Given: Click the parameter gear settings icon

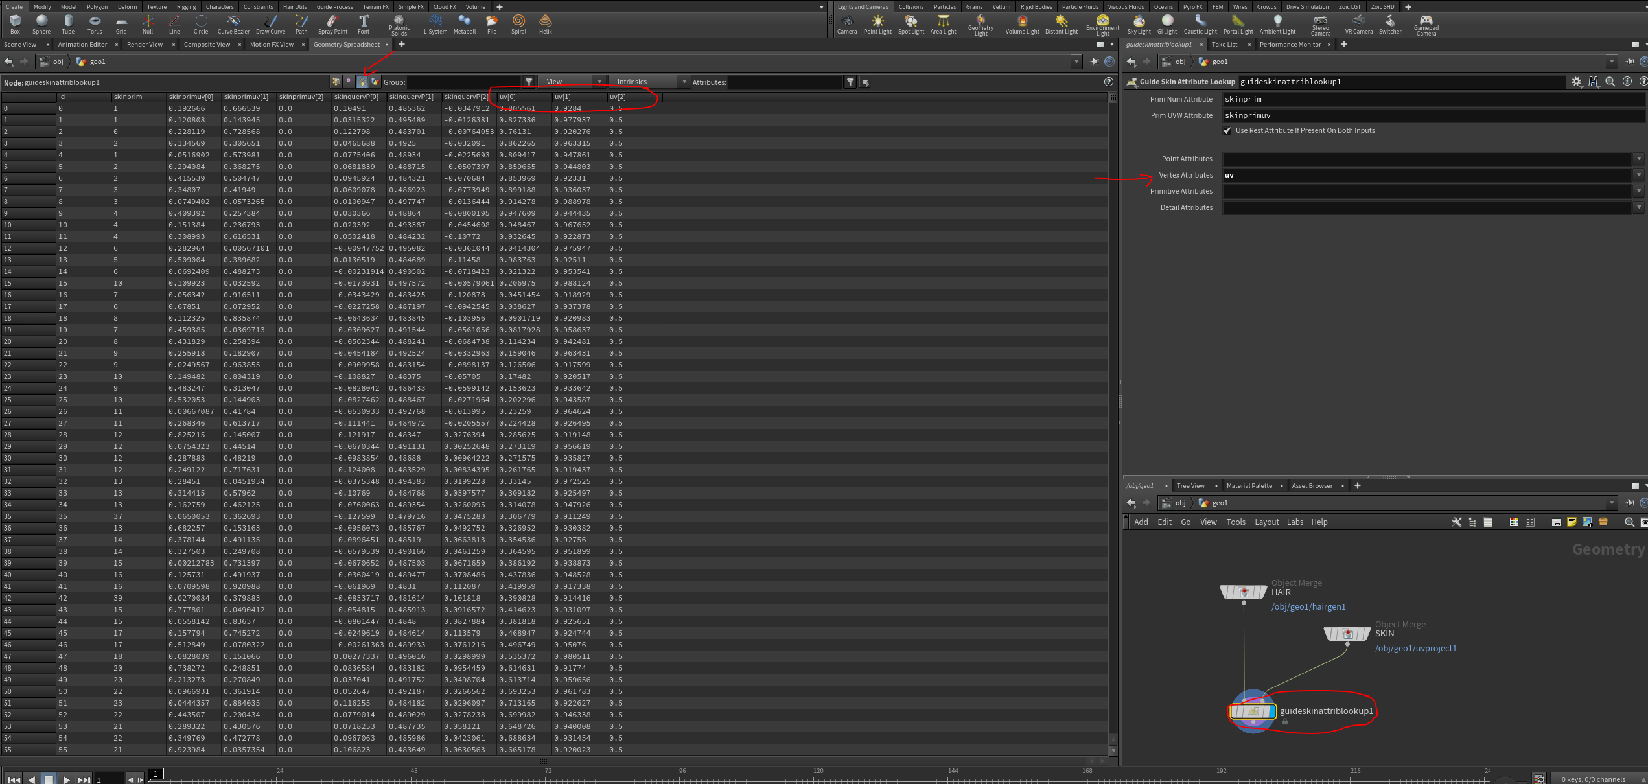Looking at the screenshot, I should [x=1577, y=82].
